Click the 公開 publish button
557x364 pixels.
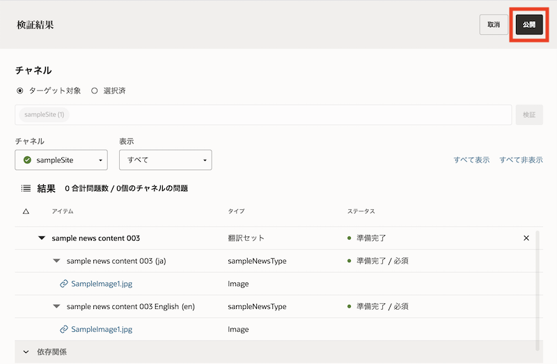pos(529,24)
